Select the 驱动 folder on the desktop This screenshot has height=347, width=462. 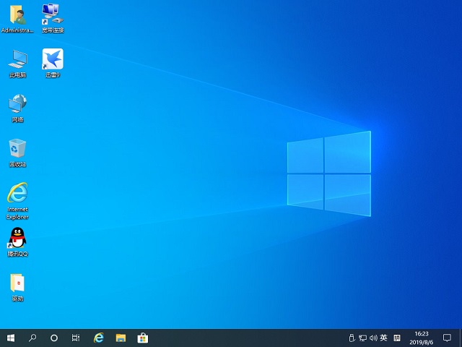pos(17,283)
